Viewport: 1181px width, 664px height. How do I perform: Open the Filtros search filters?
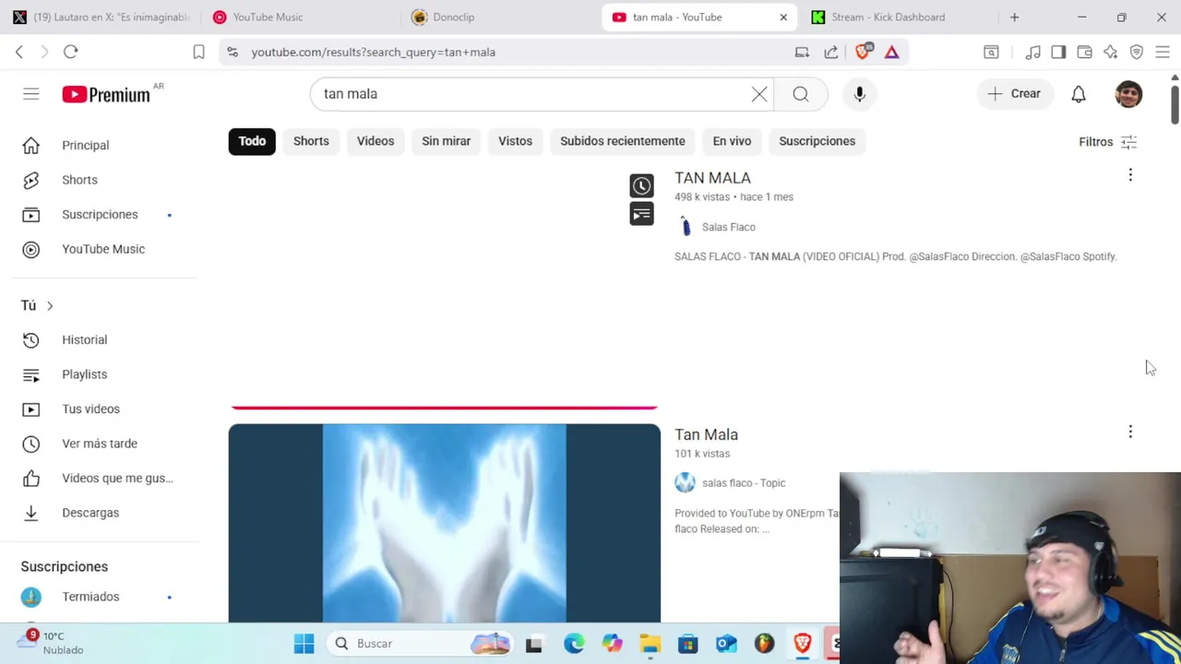click(x=1107, y=142)
